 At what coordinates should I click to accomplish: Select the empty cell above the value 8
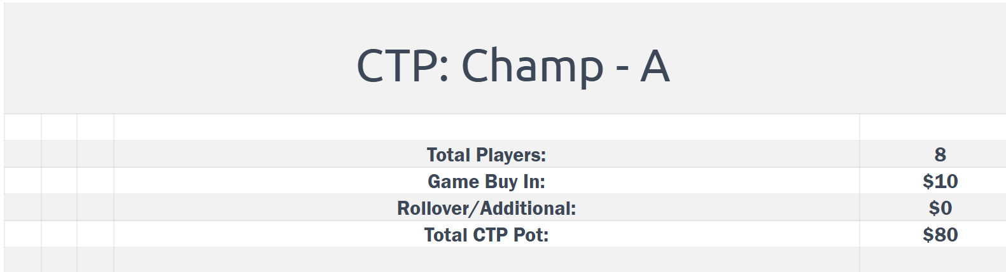click(x=932, y=127)
